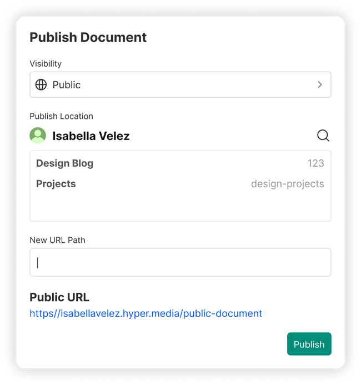361x385 pixels.
Task: Click the Visibility field label
Action: 46,64
